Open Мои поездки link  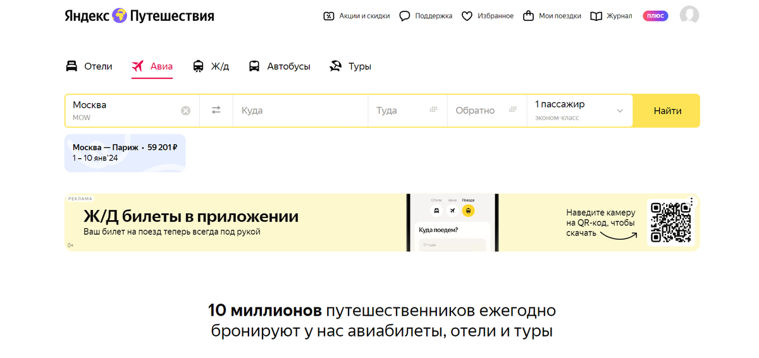coord(560,16)
